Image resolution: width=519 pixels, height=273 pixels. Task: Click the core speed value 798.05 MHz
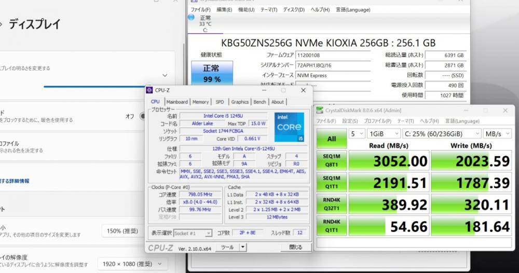[x=200, y=195]
